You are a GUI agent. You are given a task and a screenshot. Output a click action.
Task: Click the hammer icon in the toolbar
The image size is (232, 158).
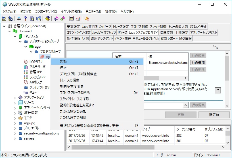click(x=25, y=19)
